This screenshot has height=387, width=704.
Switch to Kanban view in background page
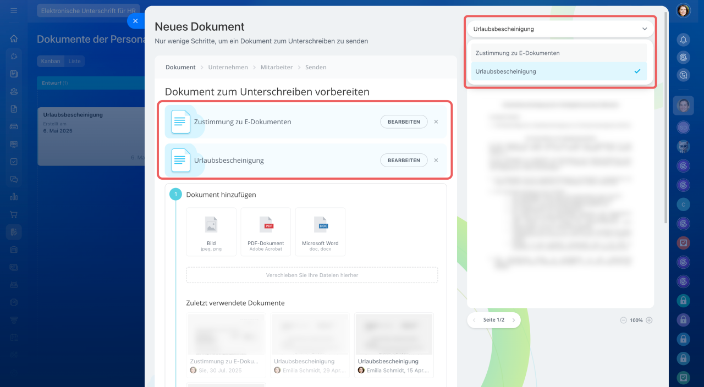[51, 61]
